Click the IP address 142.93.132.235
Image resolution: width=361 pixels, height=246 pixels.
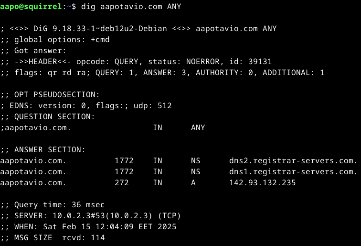click(262, 183)
